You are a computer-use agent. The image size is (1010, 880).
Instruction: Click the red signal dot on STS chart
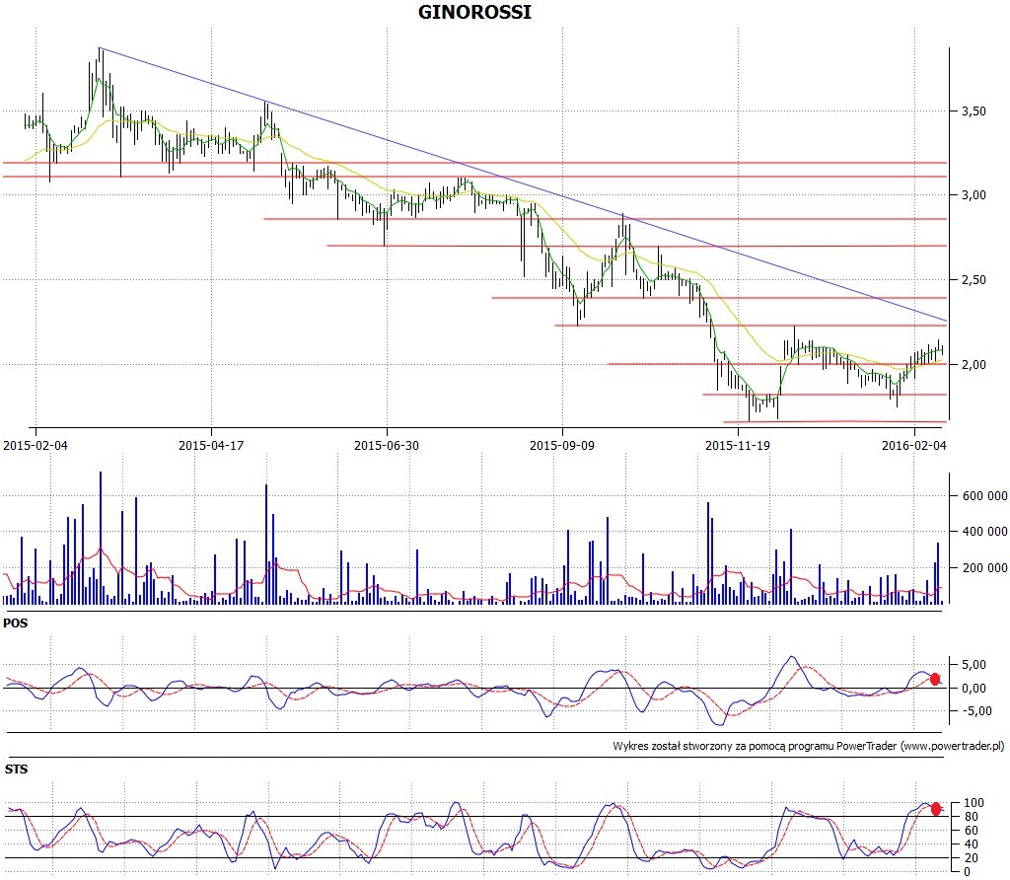point(936,809)
